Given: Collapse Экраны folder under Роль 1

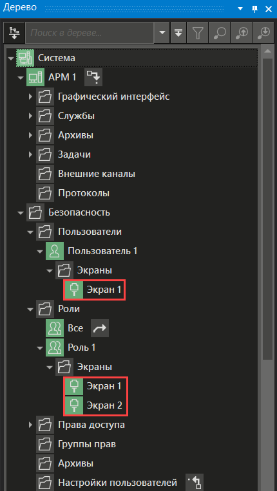Looking at the screenshot, I should click(x=50, y=367).
